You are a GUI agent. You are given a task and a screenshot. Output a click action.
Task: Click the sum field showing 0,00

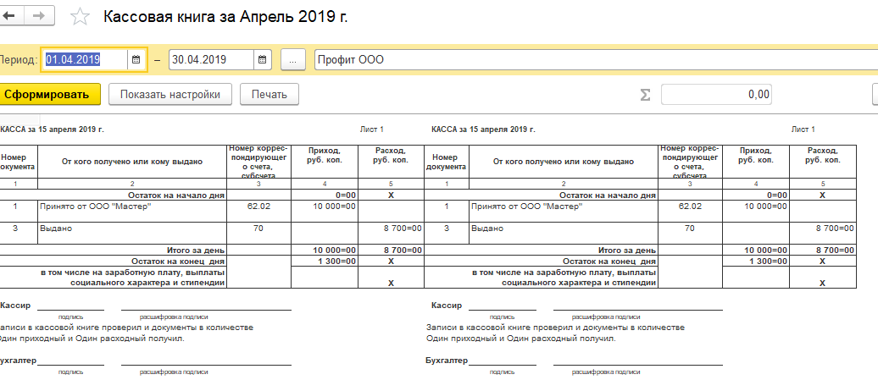[x=716, y=95]
